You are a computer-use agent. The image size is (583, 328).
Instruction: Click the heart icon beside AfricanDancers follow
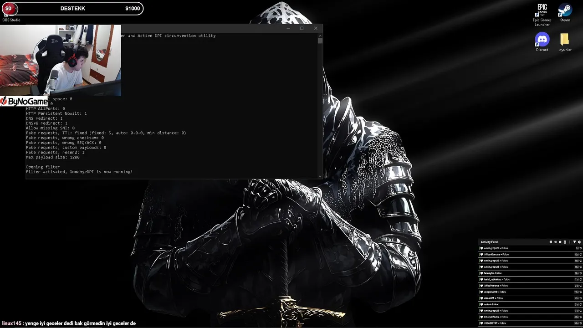(x=481, y=255)
